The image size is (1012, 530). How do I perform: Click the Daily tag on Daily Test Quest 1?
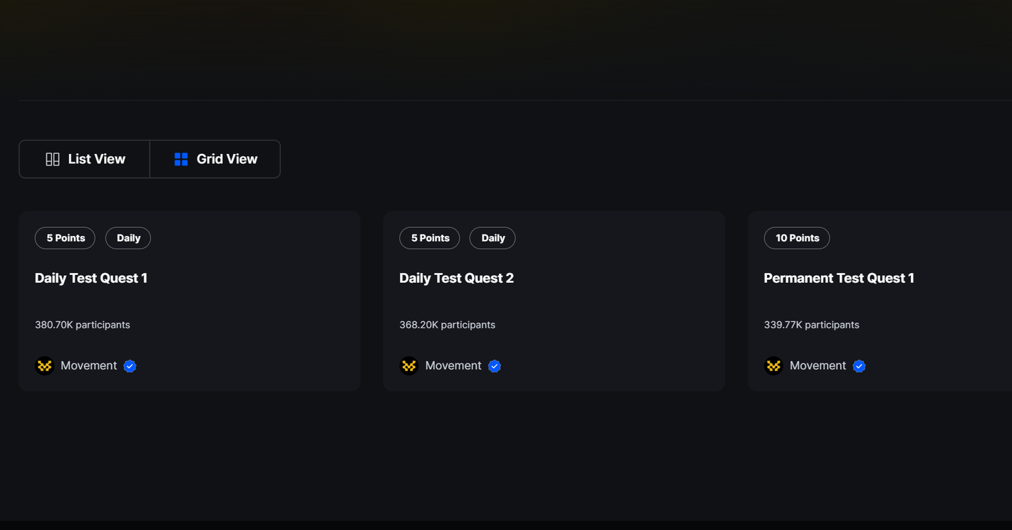(x=128, y=238)
